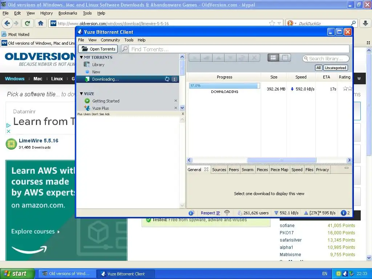
Task: Click the green Getting Started play icon
Action: click(x=87, y=101)
